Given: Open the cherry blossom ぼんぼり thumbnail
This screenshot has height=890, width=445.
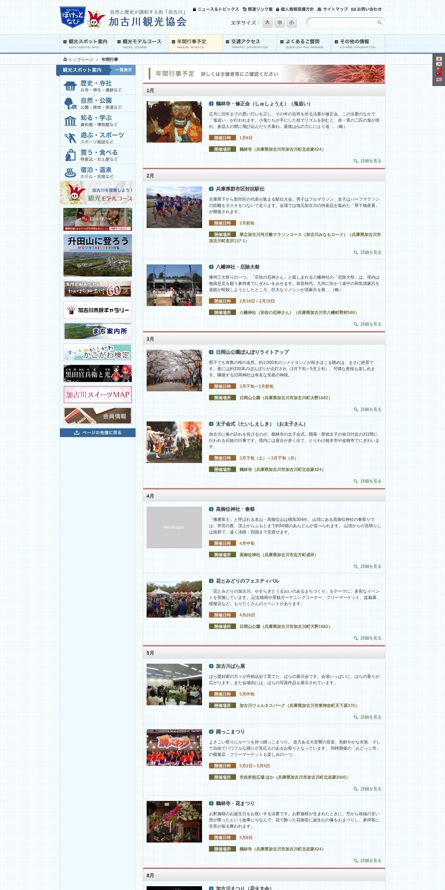Looking at the screenshot, I should click(x=174, y=370).
